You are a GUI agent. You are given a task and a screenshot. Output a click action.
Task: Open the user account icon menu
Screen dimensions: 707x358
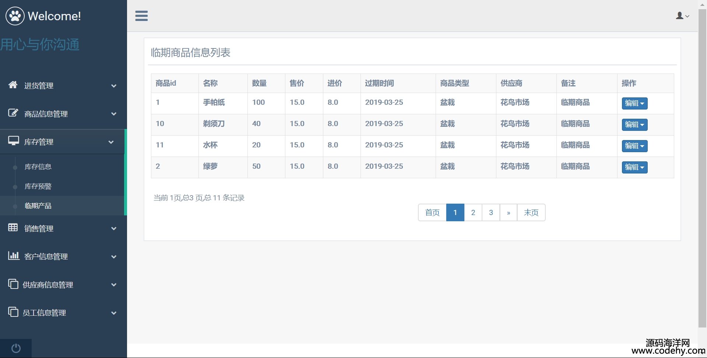point(682,16)
